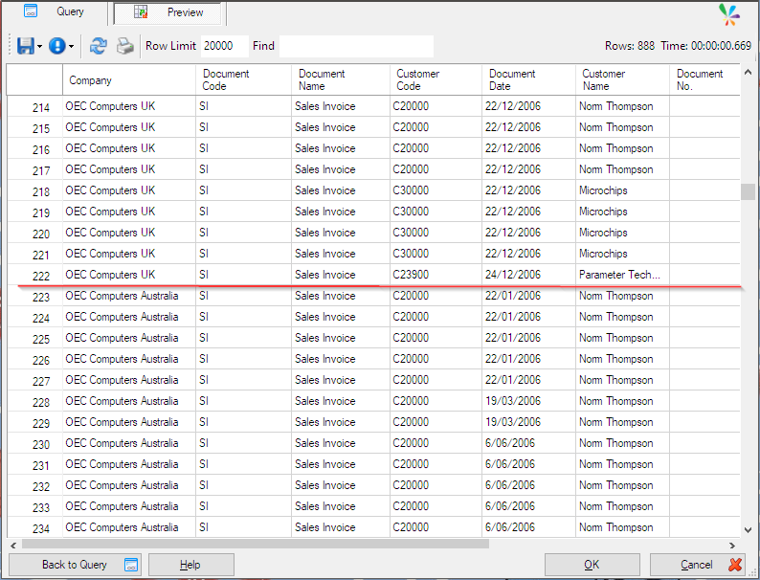Click the Company column header
Screen dimensions: 760x580
coord(129,80)
